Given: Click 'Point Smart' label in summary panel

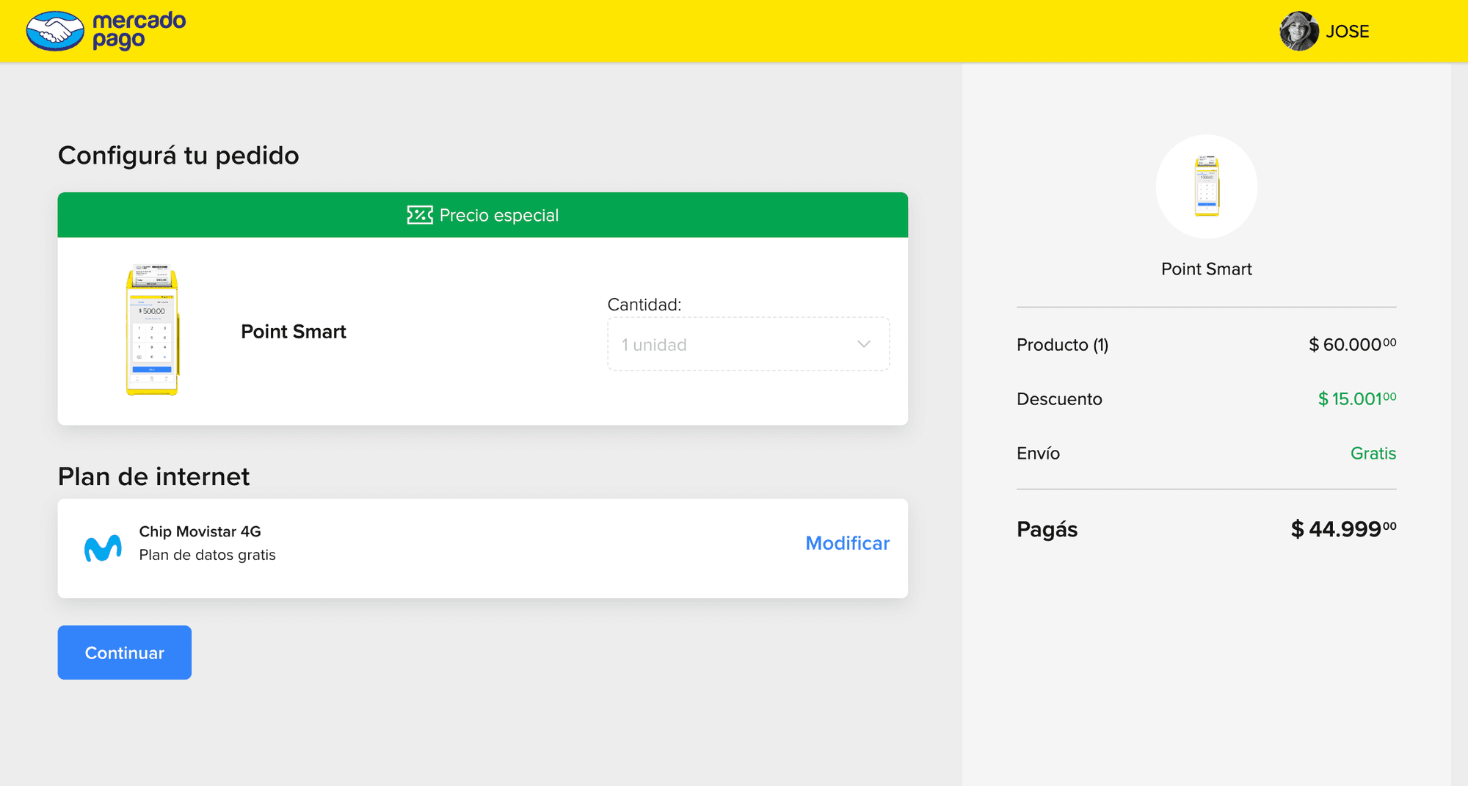Looking at the screenshot, I should click(x=1207, y=269).
